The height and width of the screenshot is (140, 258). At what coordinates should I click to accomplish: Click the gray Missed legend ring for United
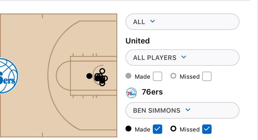[x=173, y=76]
